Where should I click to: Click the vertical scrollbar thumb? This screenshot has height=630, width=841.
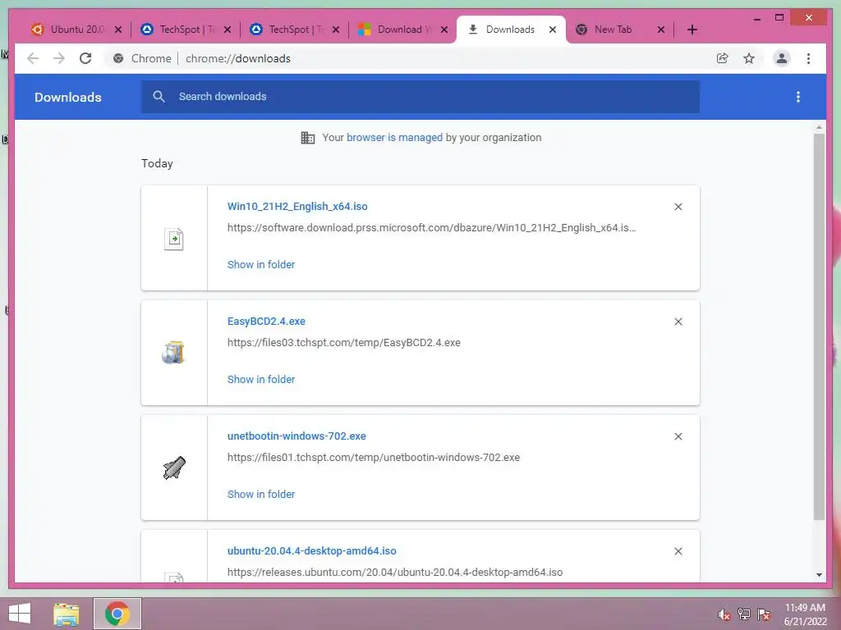click(x=819, y=326)
